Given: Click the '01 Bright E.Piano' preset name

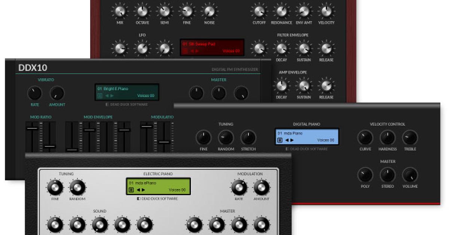Looking at the screenshot, I should tap(113, 89).
